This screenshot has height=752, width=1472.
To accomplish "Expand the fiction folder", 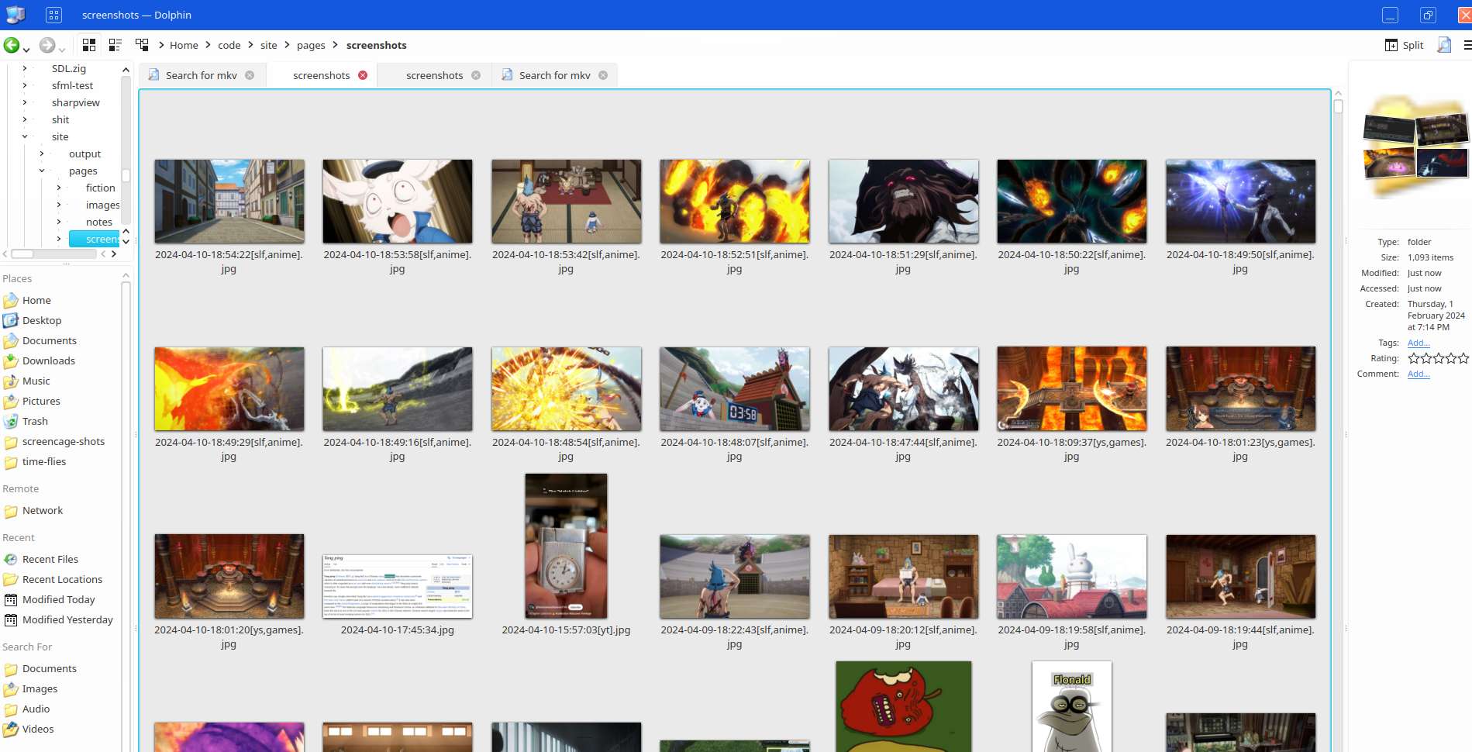I will (59, 188).
